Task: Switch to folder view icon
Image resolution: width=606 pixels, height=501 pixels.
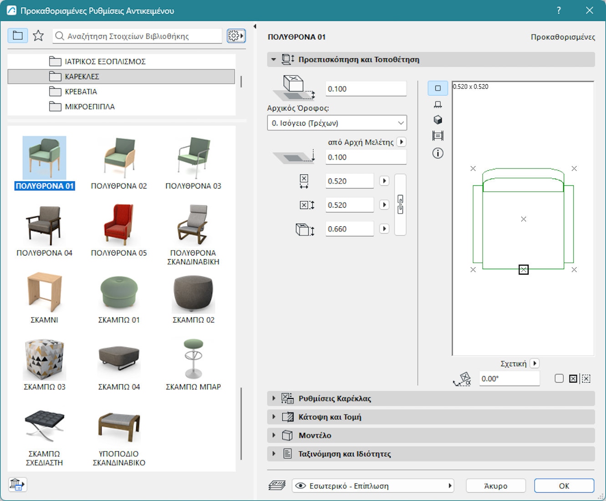Action: click(18, 36)
